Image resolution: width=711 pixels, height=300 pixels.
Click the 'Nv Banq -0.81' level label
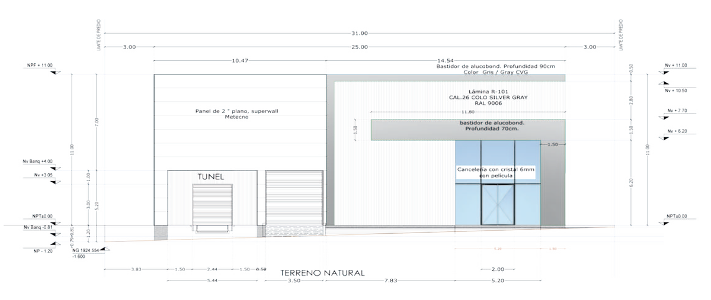click(38, 227)
